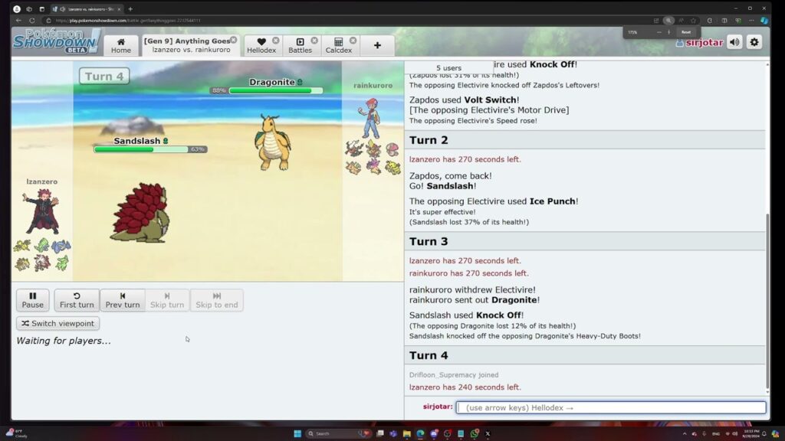Pause the battle replay playback
Viewport: 785px width, 441px height.
[32, 299]
